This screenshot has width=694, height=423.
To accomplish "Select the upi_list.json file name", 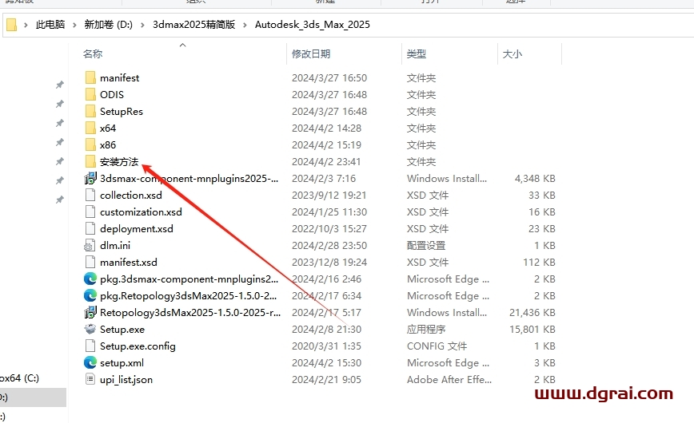I will point(126,380).
